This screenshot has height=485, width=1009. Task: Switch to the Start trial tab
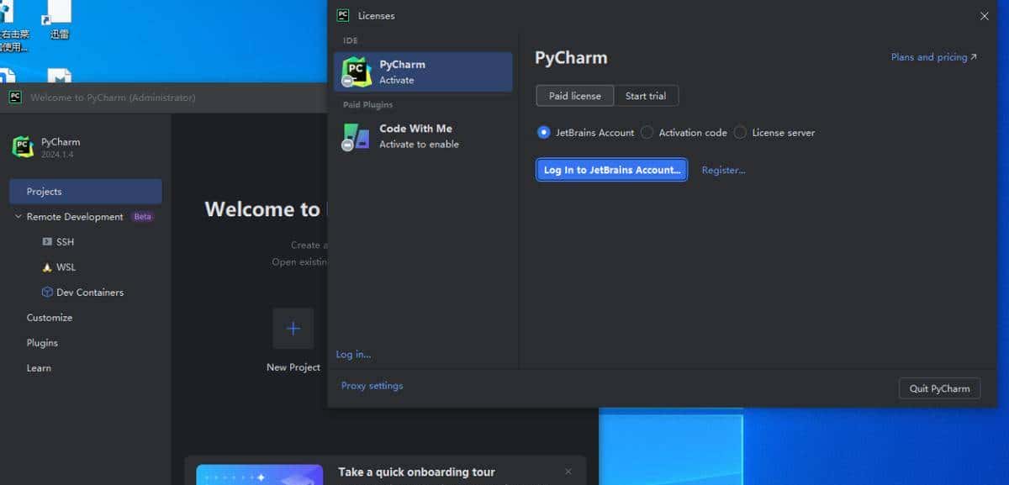(646, 95)
